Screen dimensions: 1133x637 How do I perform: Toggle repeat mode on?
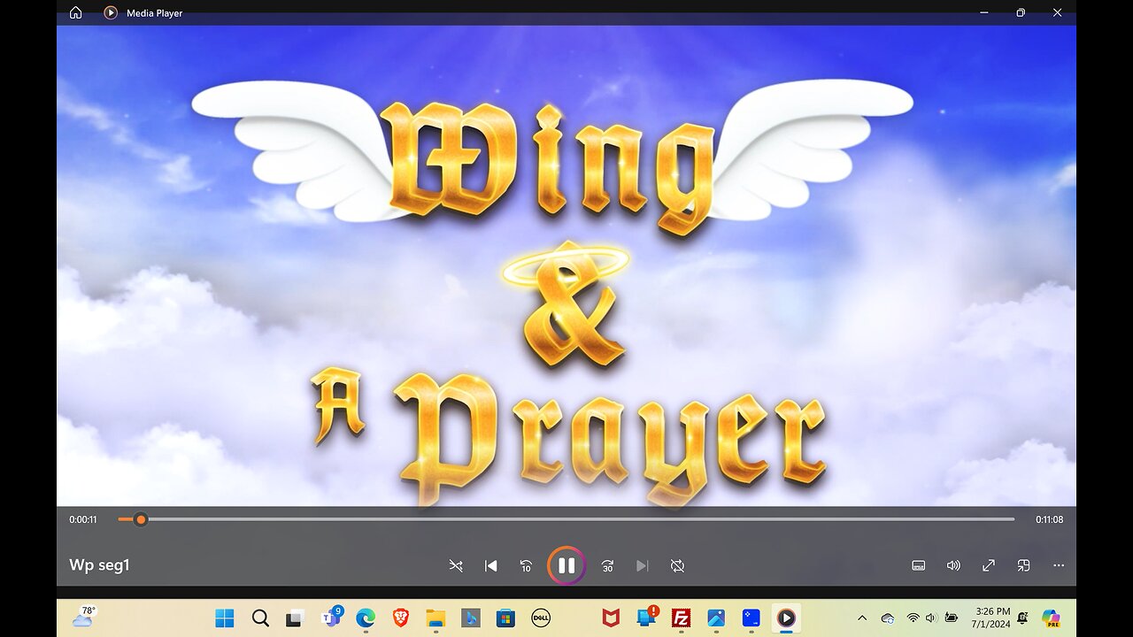pyautogui.click(x=677, y=565)
